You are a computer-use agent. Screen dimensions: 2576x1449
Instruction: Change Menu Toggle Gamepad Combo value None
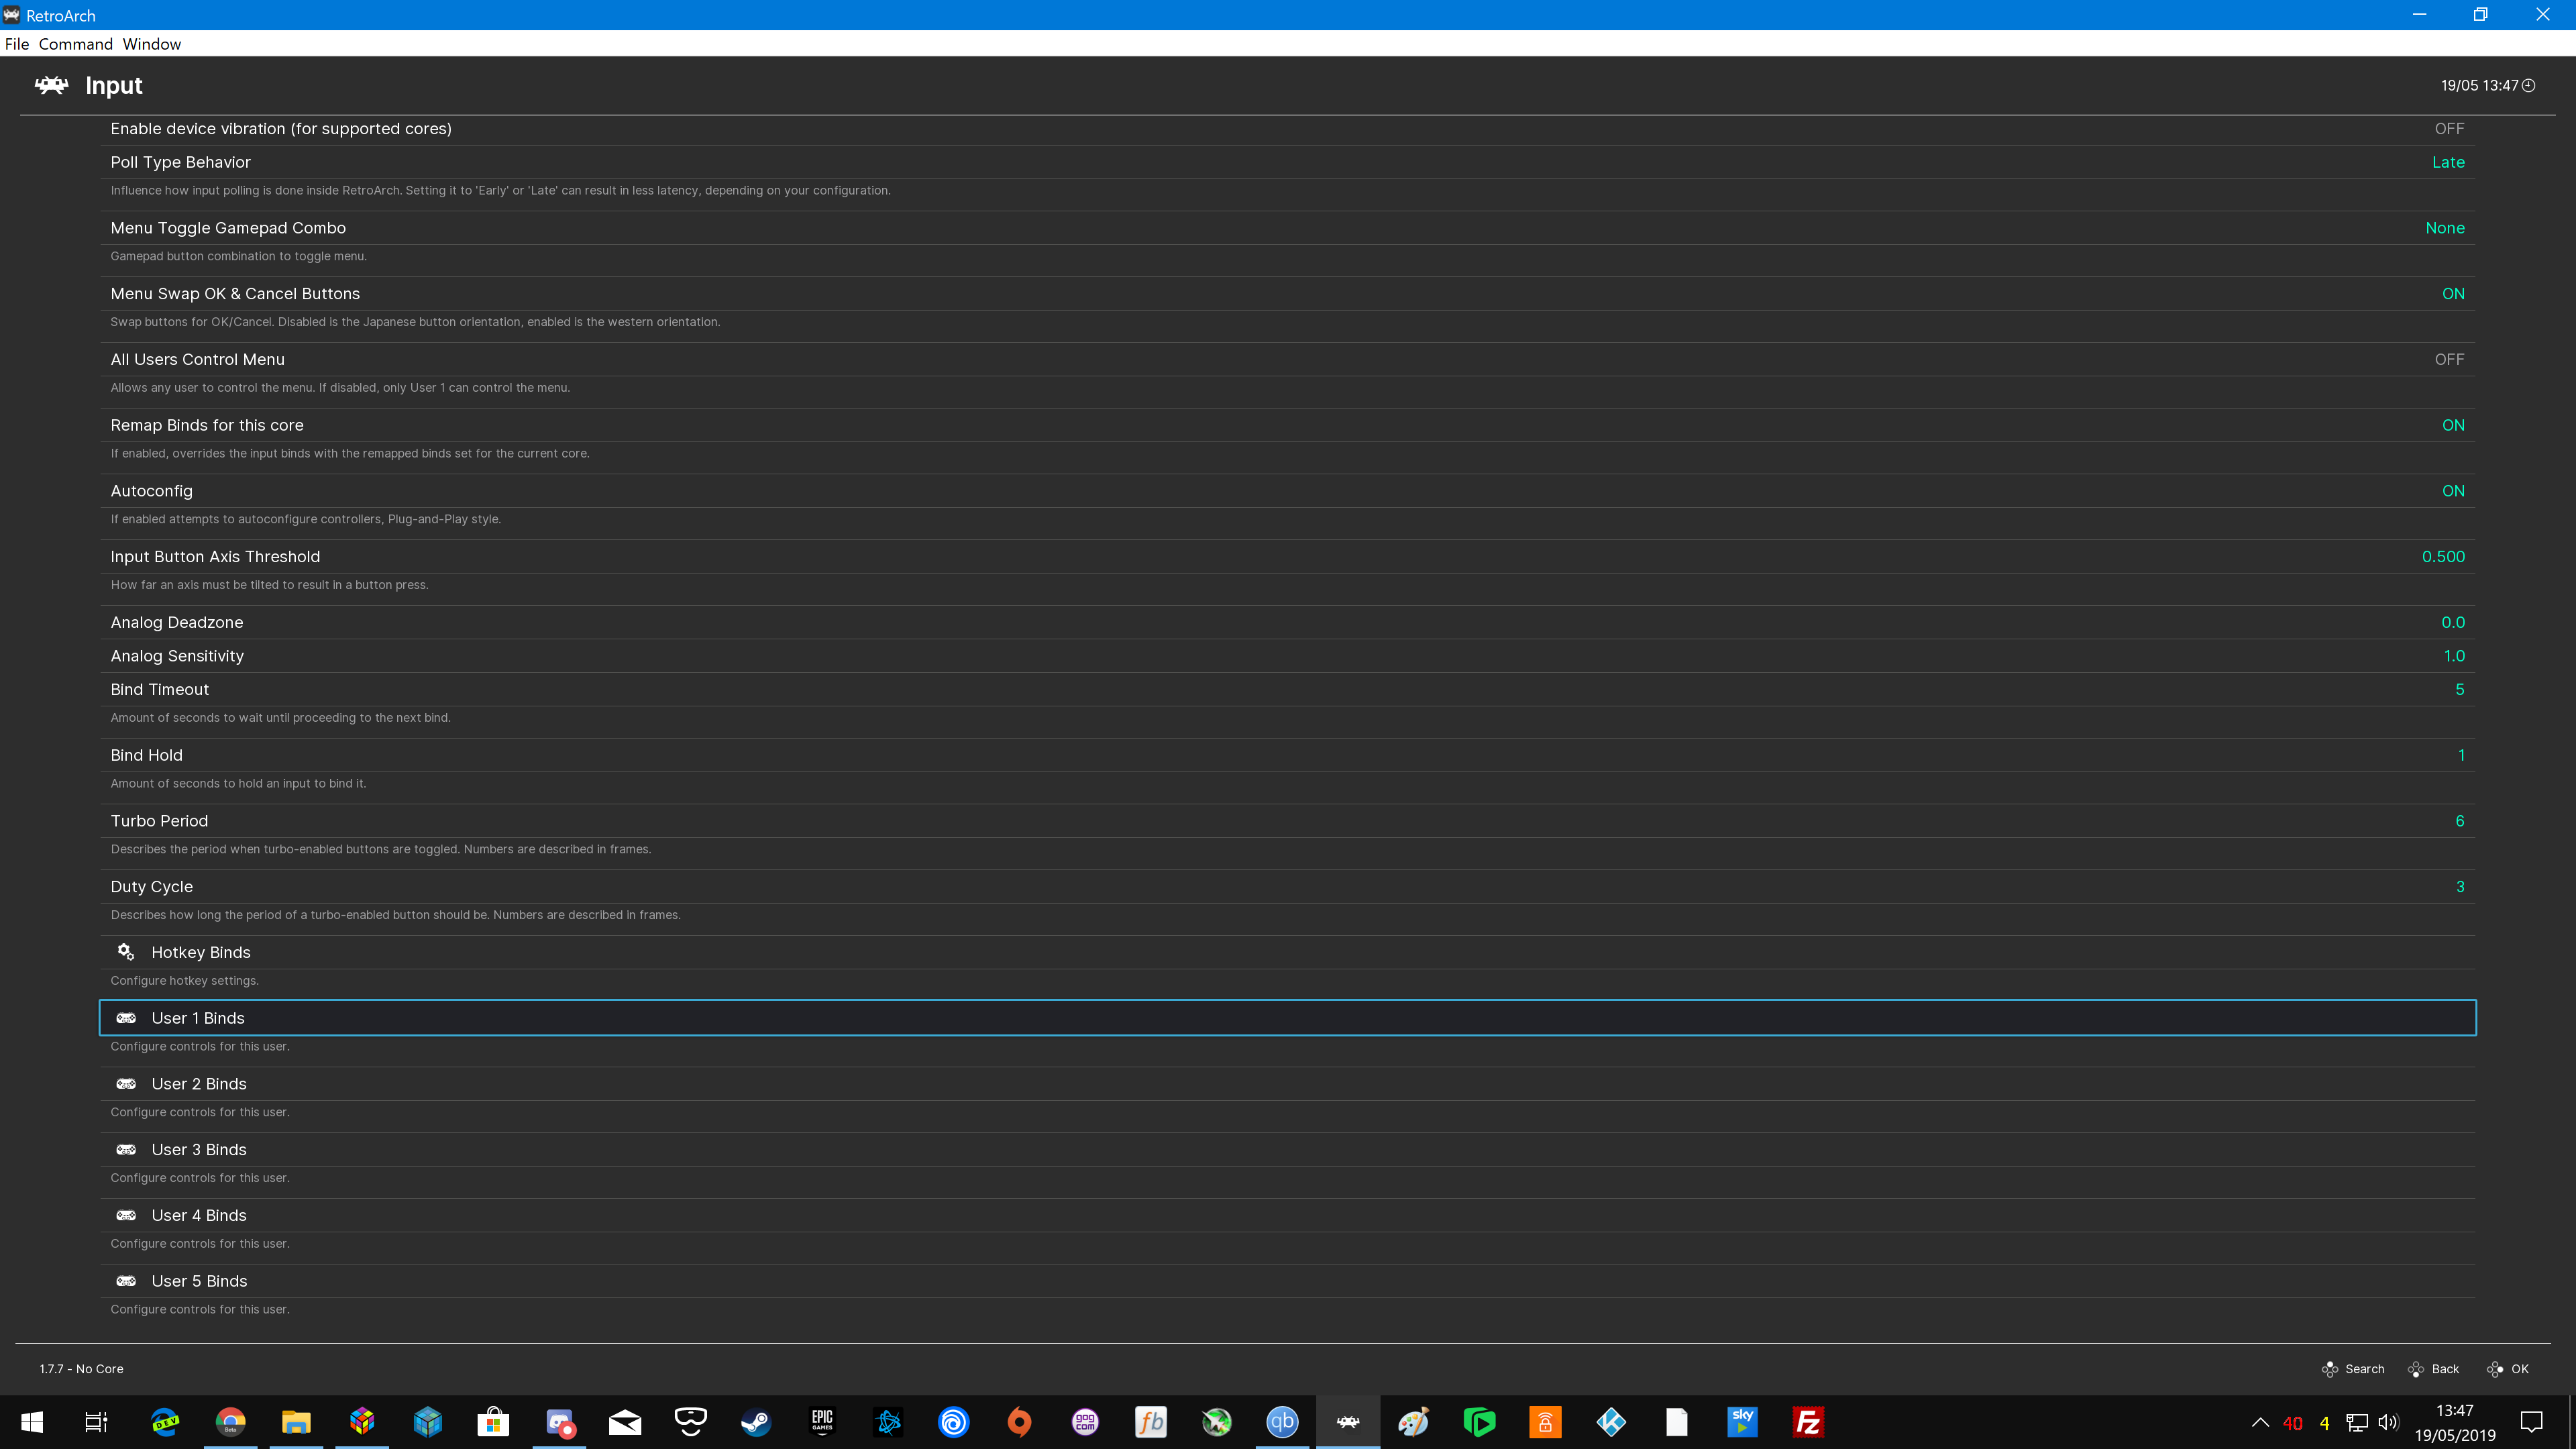click(x=2445, y=228)
